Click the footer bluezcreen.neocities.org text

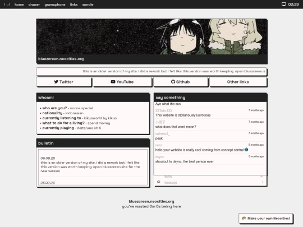pos(151,201)
